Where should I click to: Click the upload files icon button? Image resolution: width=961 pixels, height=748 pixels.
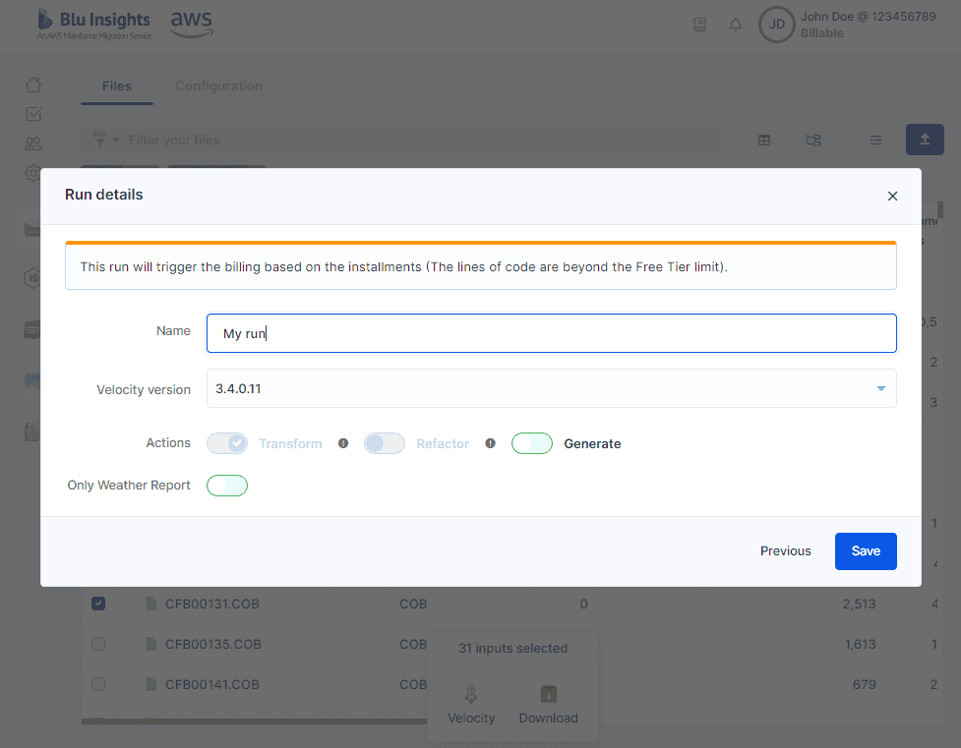[925, 140]
